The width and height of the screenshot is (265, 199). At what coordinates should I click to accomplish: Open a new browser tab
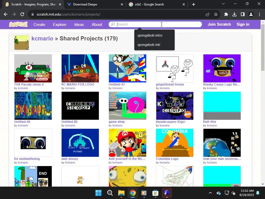(x=194, y=4)
